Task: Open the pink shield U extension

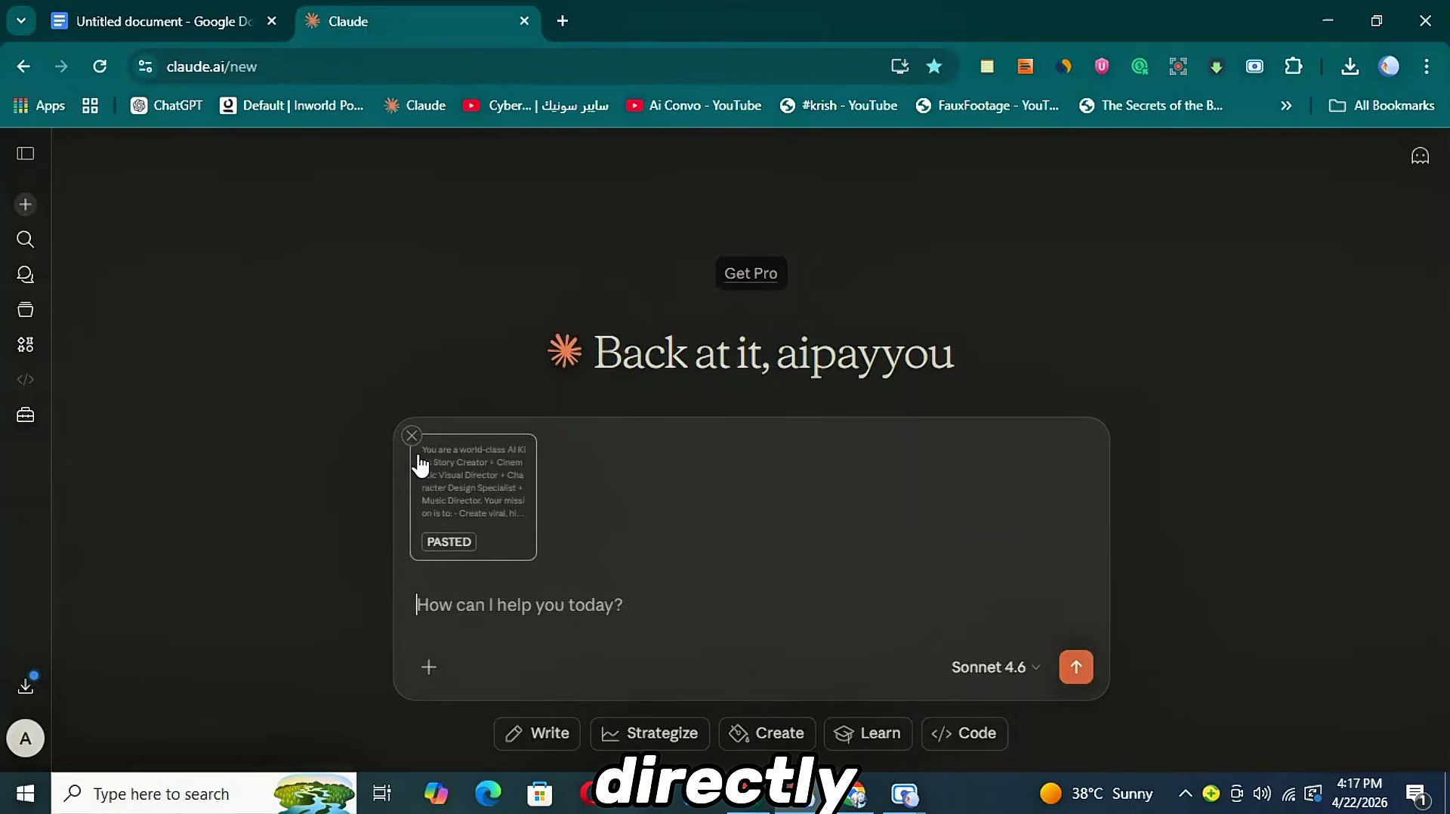Action: 1102,66
